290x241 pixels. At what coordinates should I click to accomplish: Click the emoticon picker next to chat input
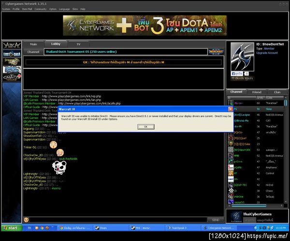[x=26, y=220]
